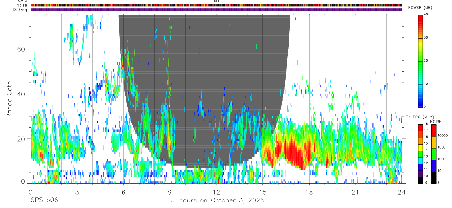
Task: Click the 10000 label on NOISE scale
Action: pos(443,135)
